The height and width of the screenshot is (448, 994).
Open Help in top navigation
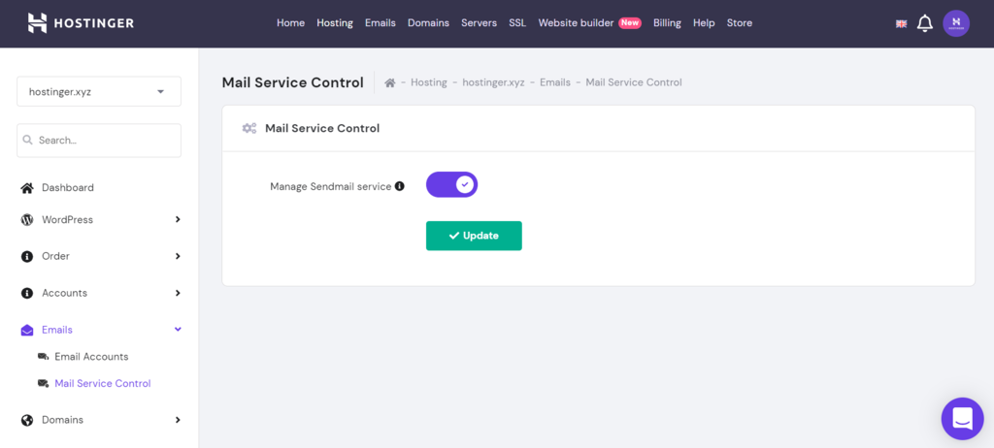(704, 23)
